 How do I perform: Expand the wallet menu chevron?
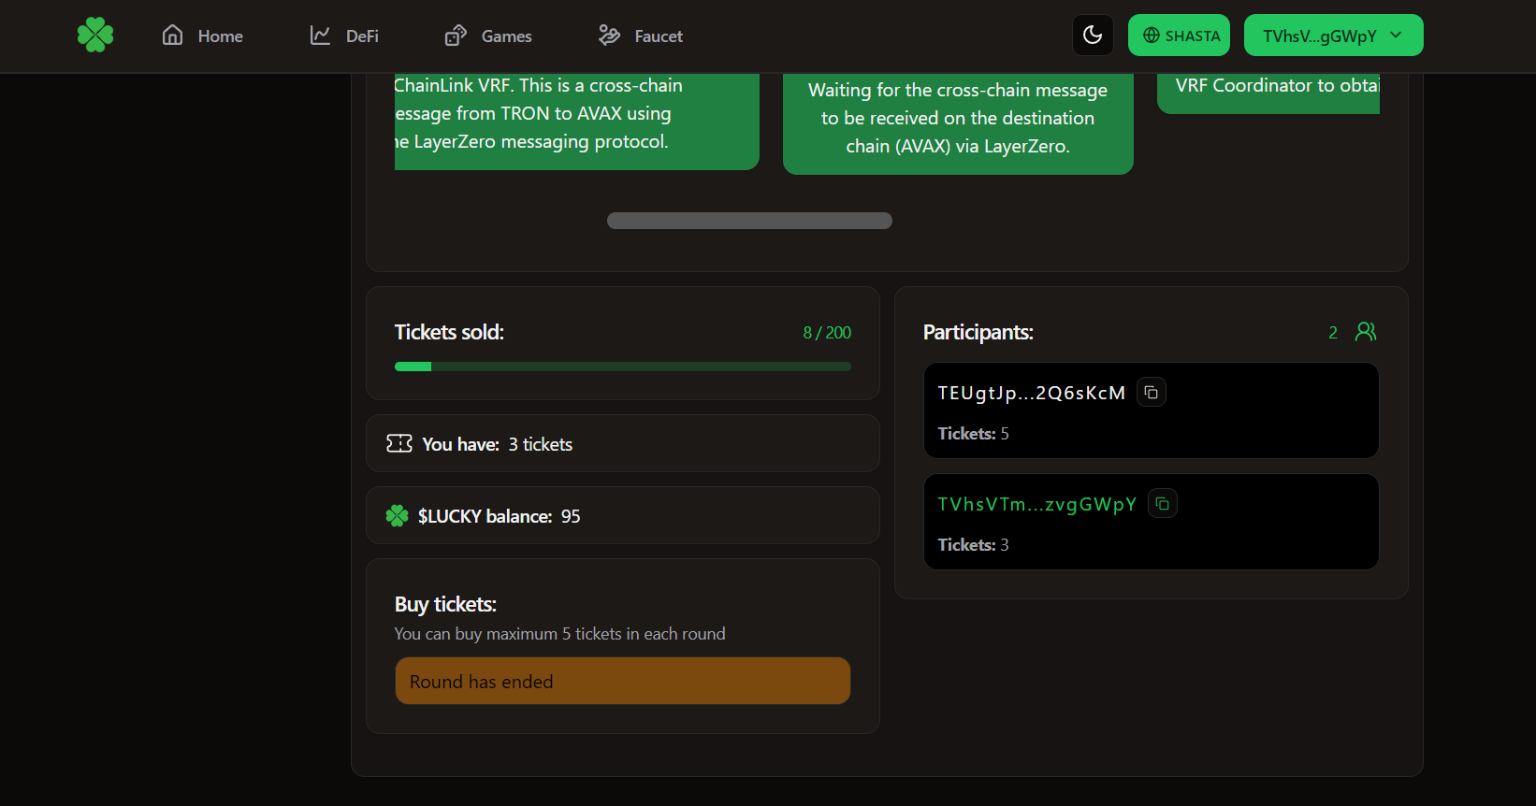[x=1397, y=36]
